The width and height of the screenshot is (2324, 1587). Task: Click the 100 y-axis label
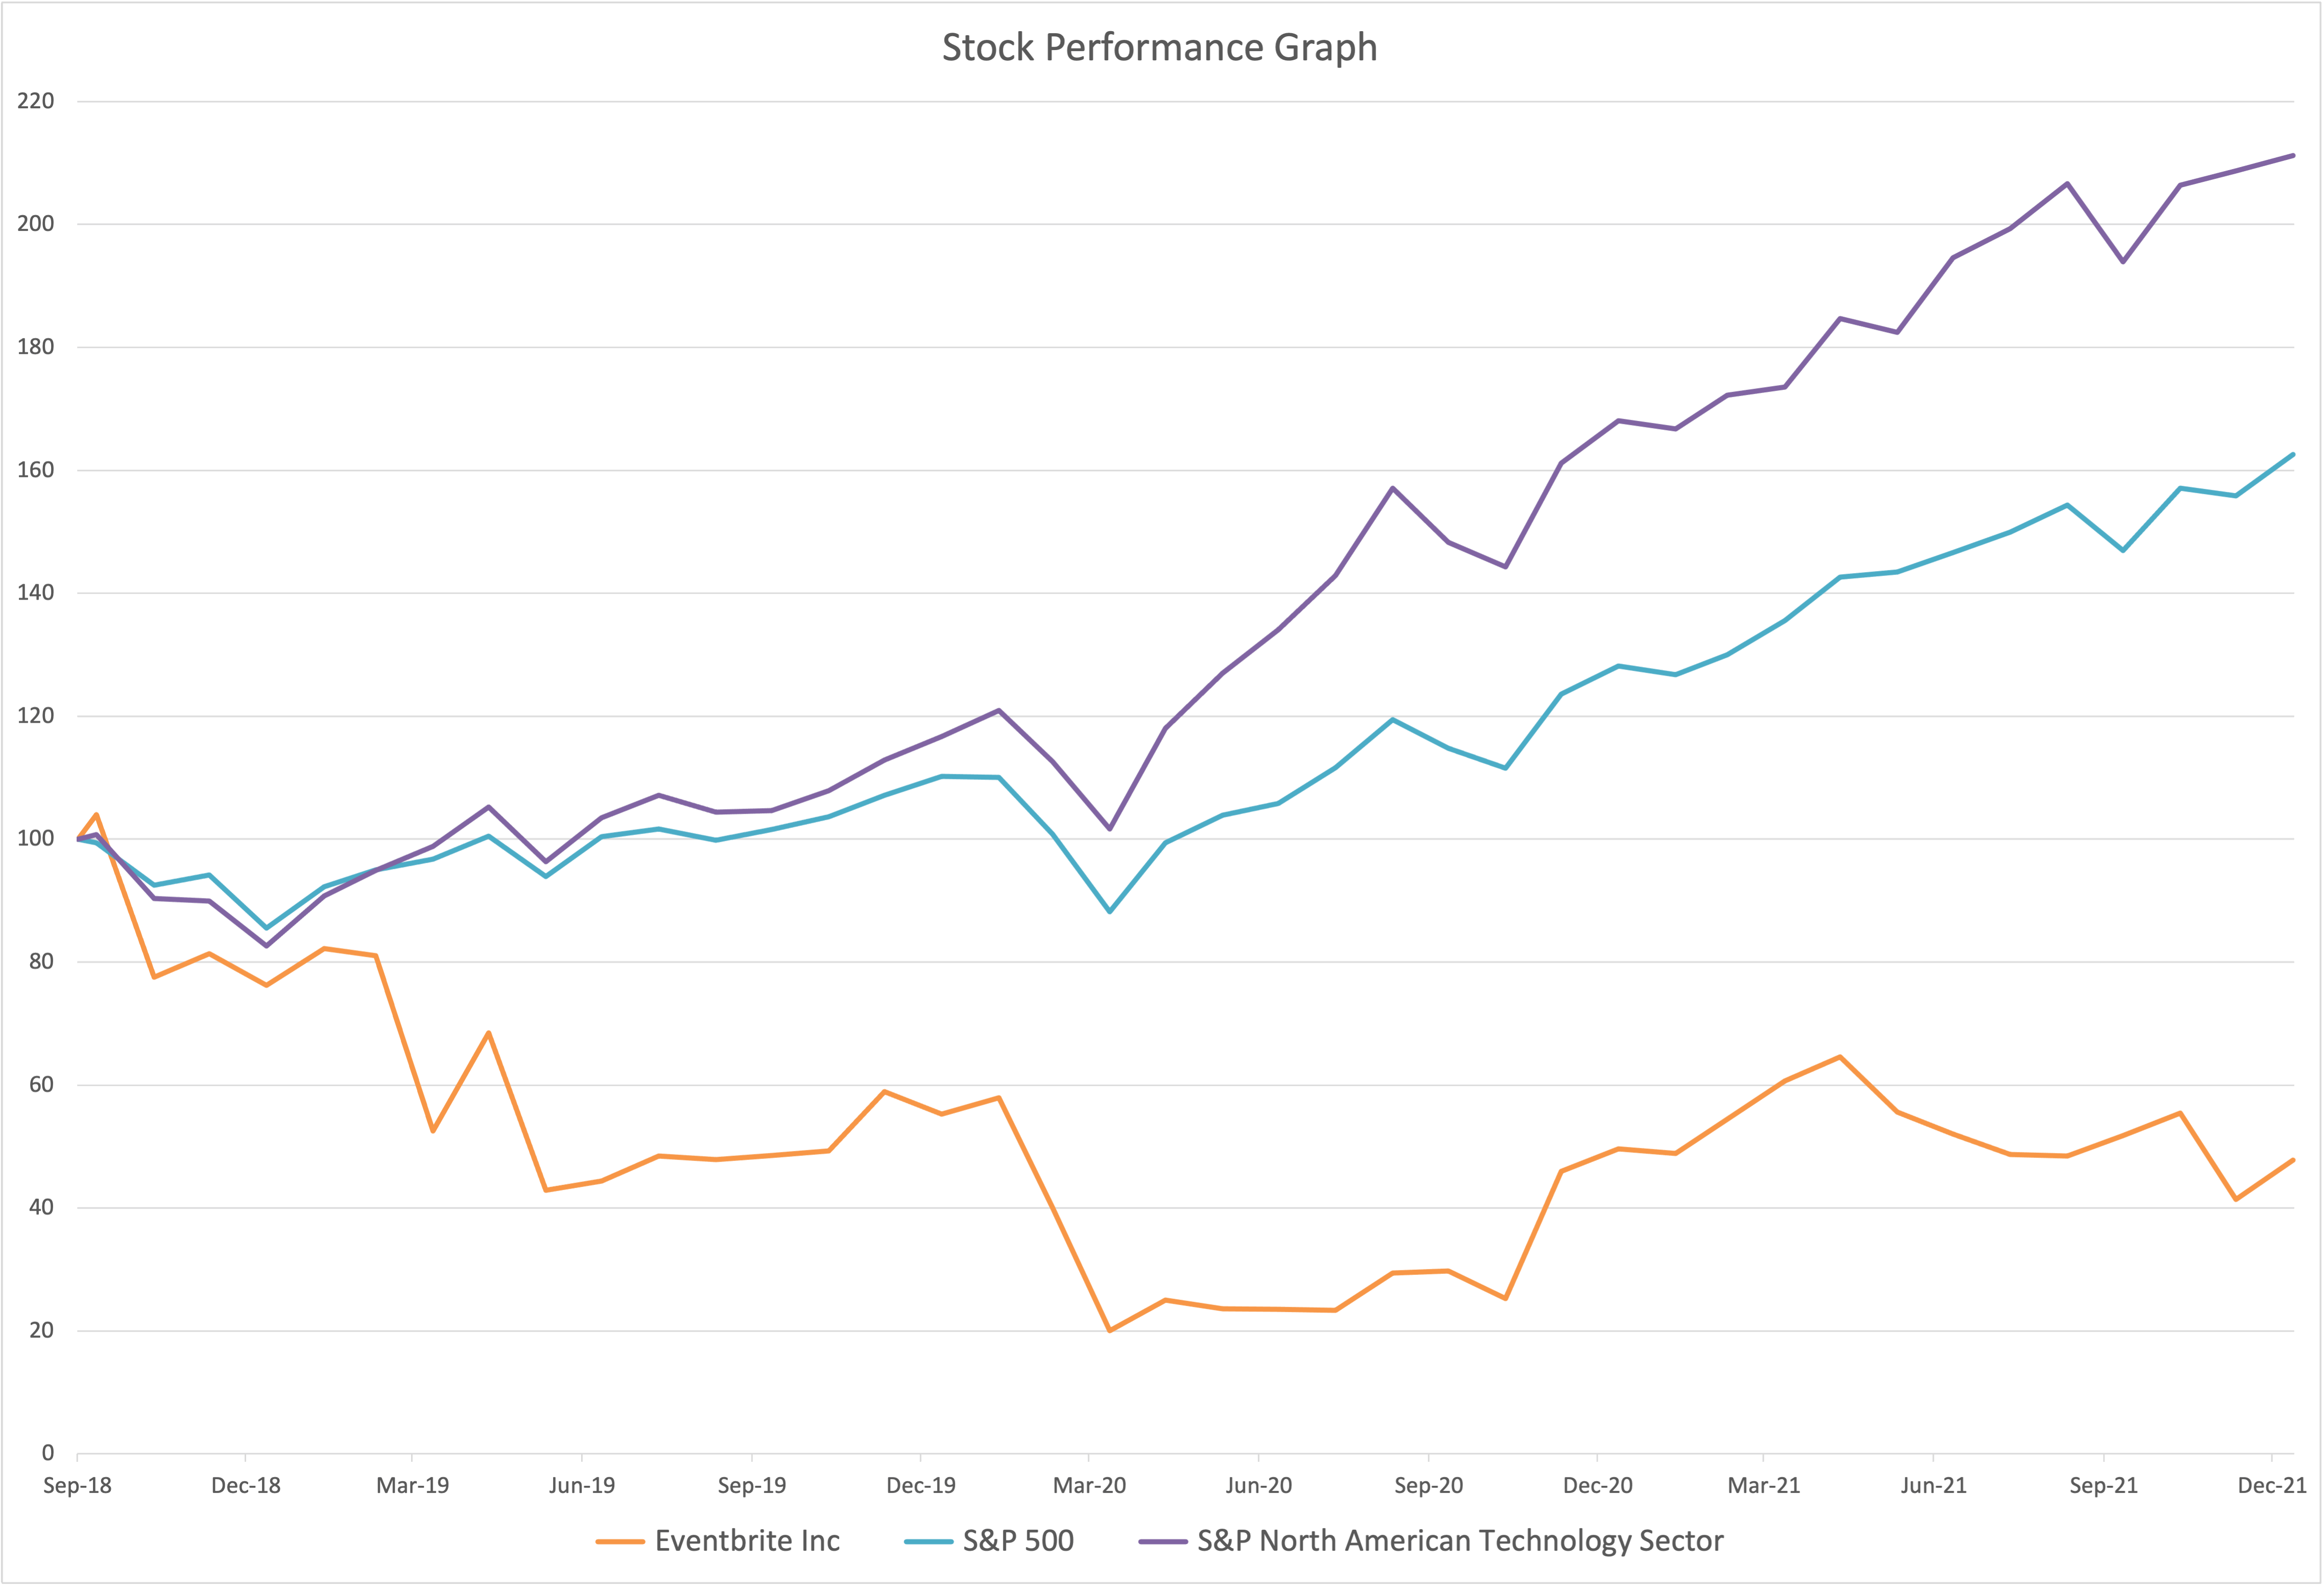36,839
